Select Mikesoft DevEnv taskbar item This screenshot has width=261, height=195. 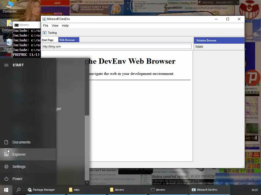pos(210,190)
